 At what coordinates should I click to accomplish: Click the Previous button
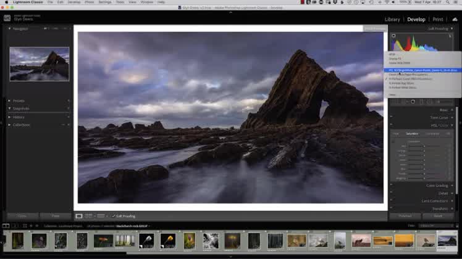tap(405, 216)
